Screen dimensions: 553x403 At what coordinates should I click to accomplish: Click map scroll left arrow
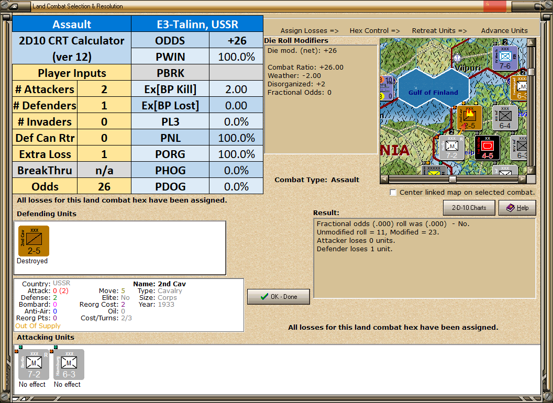[x=384, y=179]
